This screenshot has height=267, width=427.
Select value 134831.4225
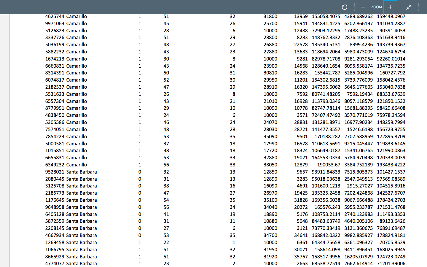pos(326,23)
